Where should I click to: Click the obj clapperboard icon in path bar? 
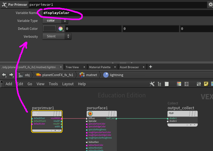pos(21,75)
